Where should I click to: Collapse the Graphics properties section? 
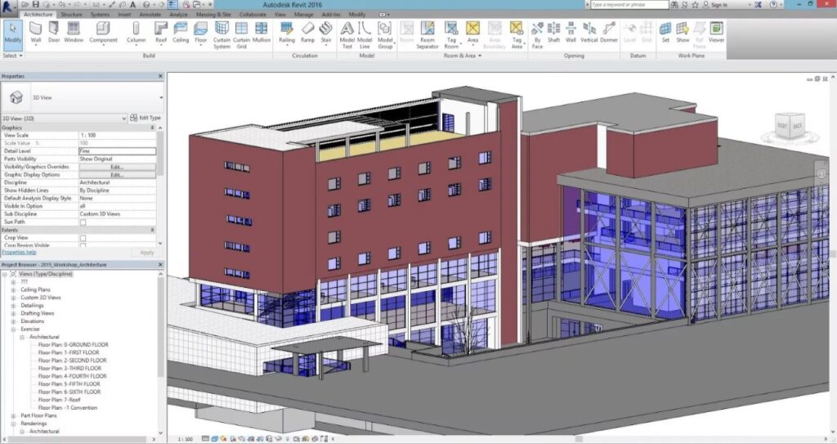152,128
